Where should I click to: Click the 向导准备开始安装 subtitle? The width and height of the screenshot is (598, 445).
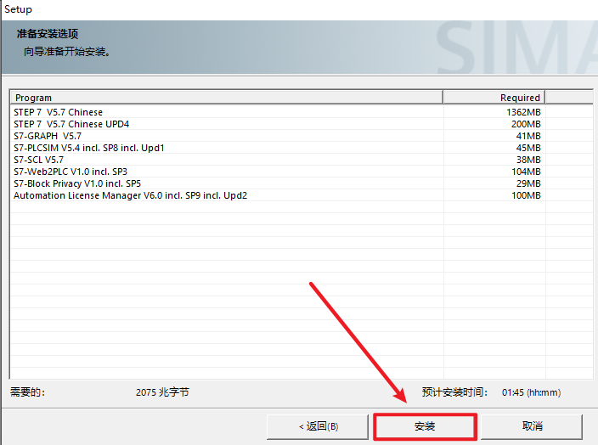(x=67, y=52)
